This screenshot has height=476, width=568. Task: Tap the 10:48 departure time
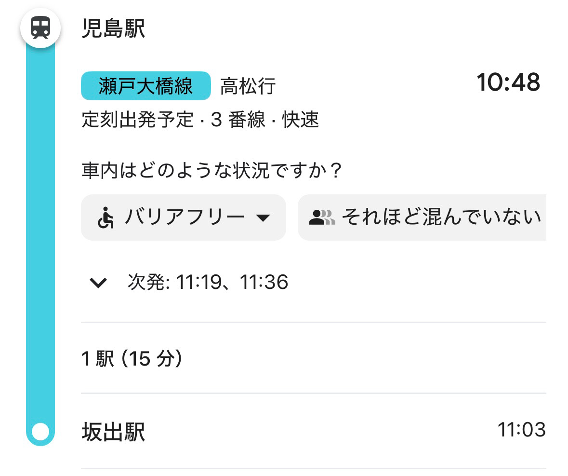[508, 83]
